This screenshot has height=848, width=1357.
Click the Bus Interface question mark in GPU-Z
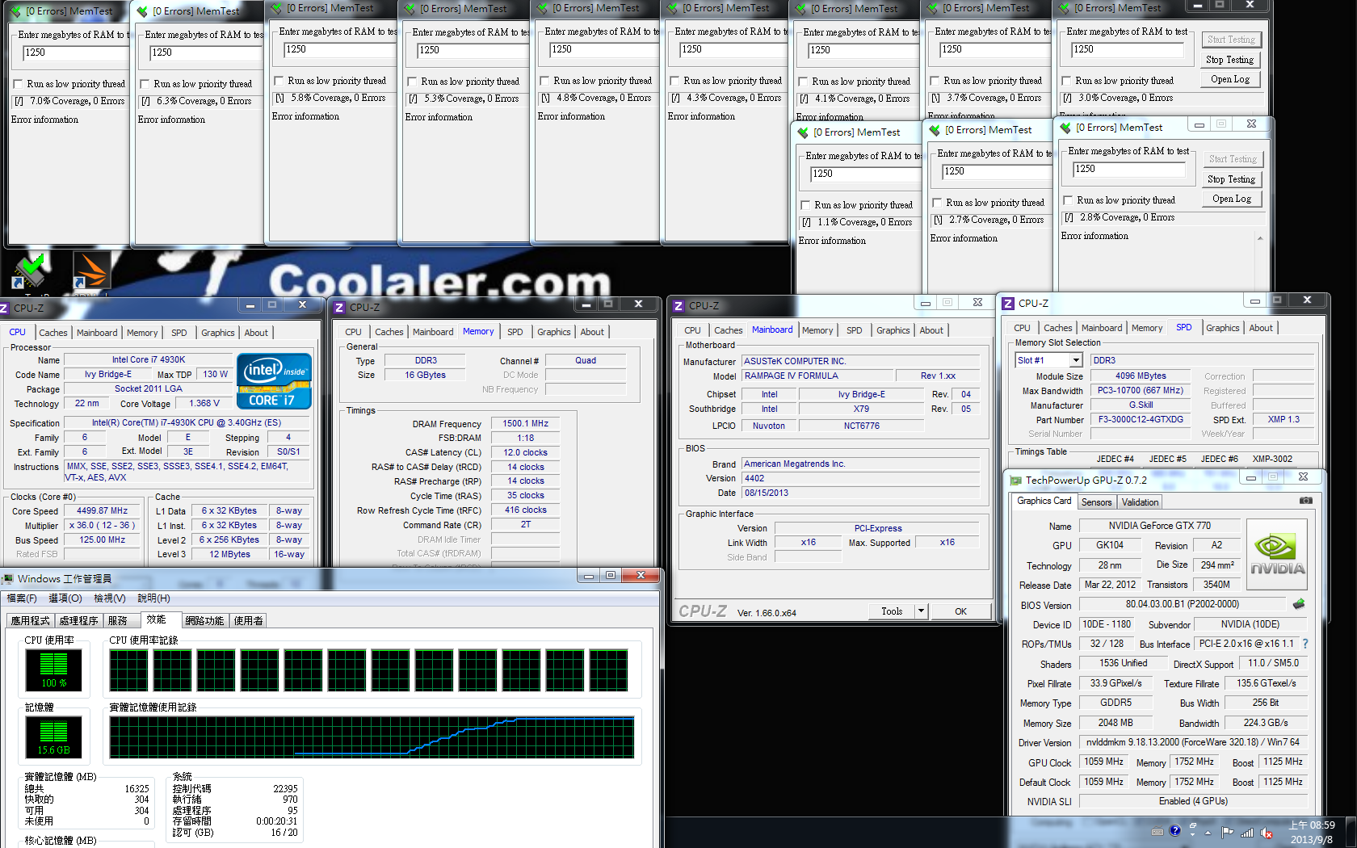(1305, 644)
